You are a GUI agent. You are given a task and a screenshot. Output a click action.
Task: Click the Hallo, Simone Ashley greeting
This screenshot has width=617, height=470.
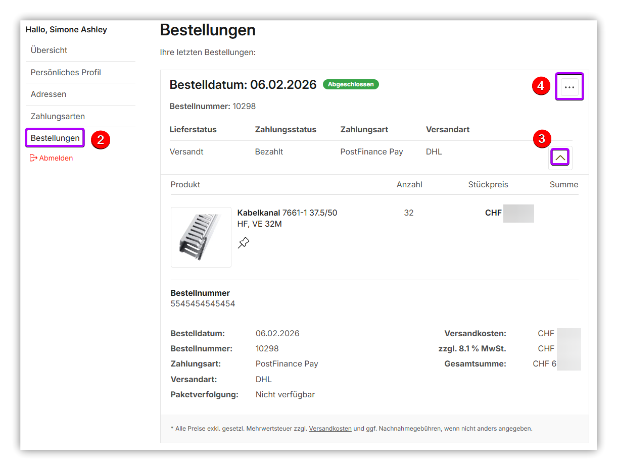coord(66,30)
